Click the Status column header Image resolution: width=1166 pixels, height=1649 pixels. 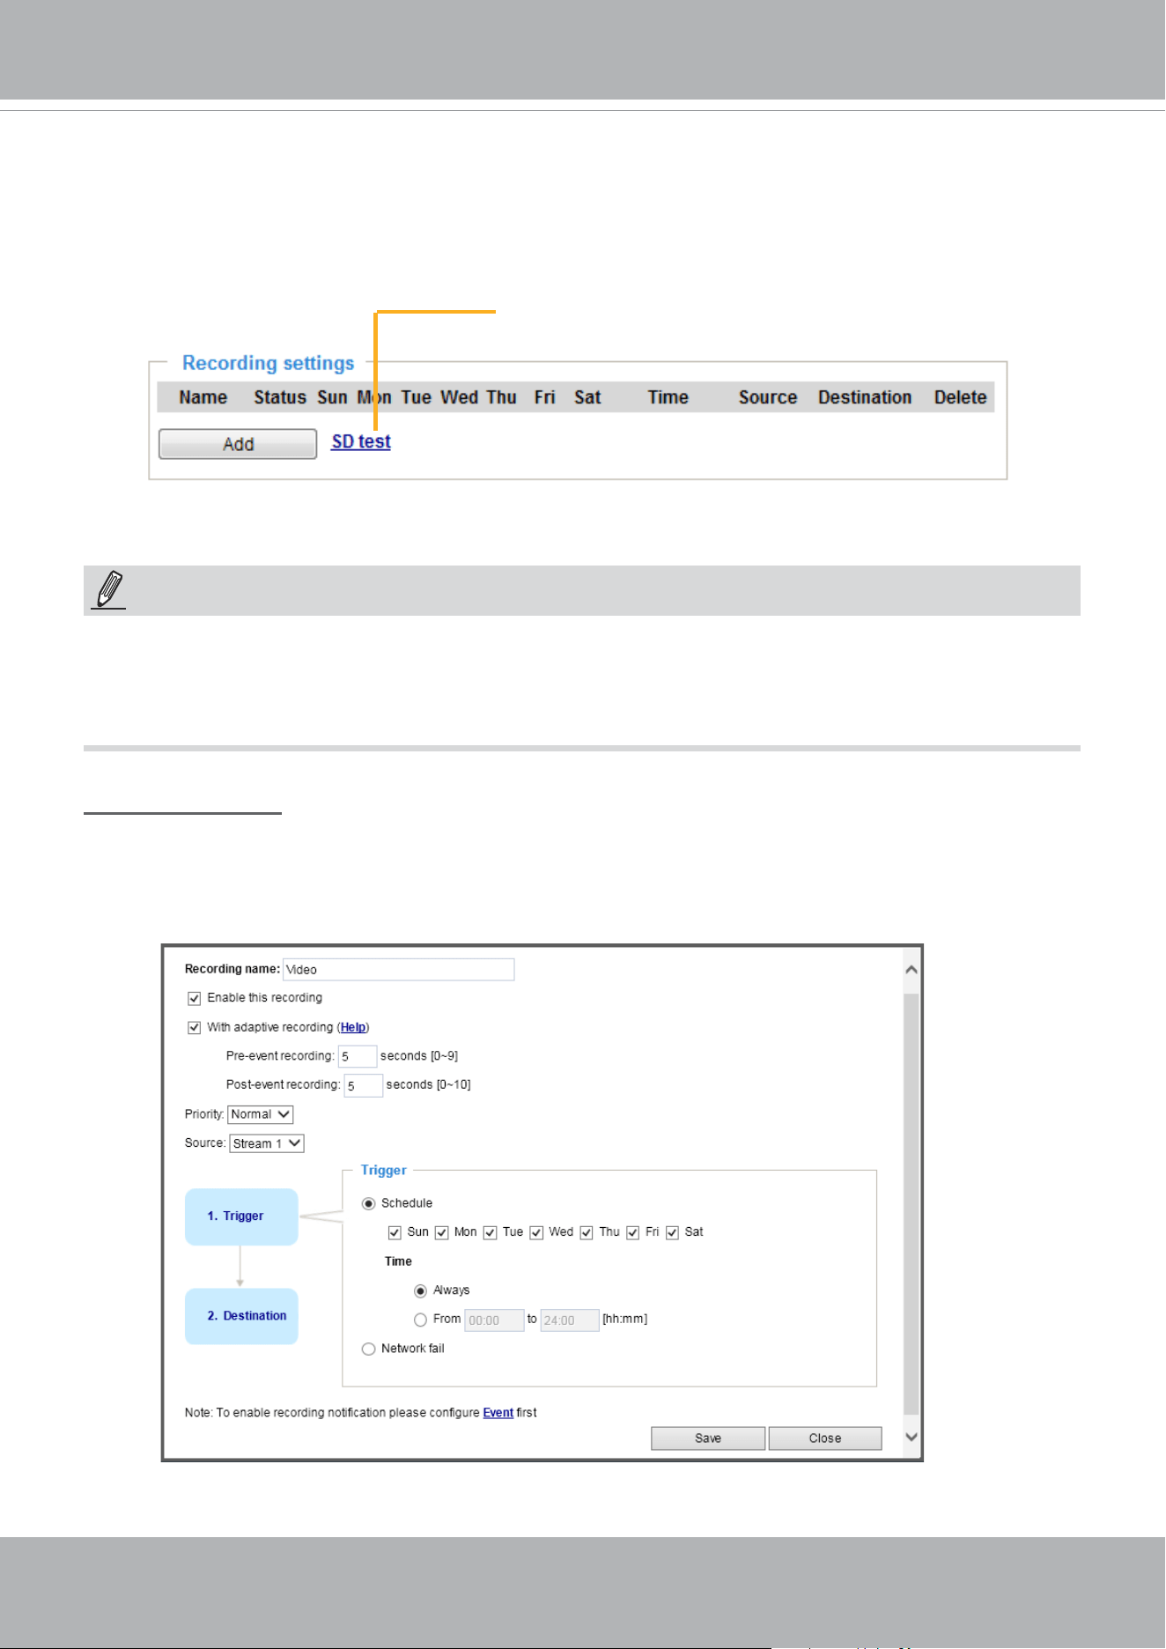(280, 397)
